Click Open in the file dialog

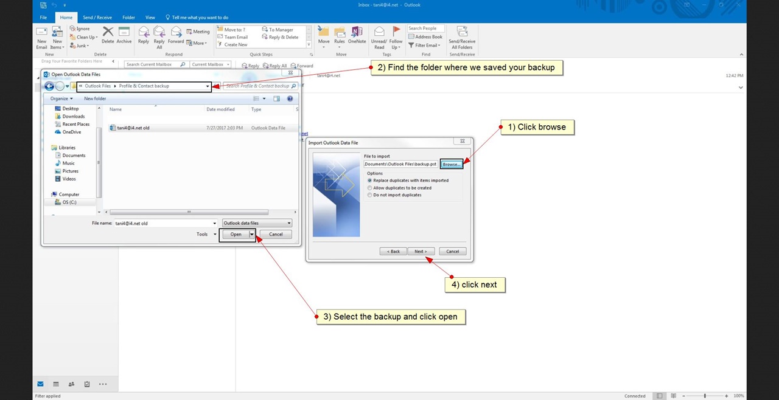point(236,234)
